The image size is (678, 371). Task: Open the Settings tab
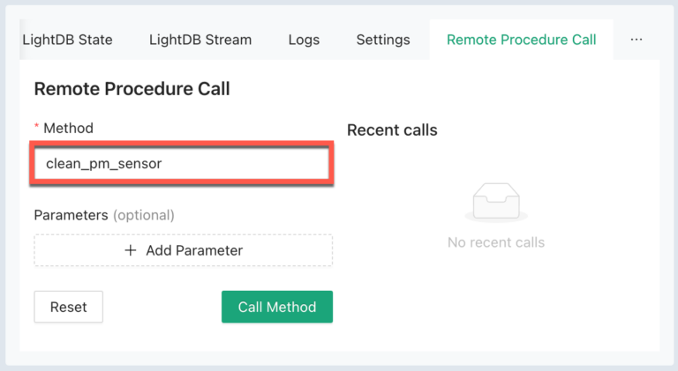(x=383, y=40)
